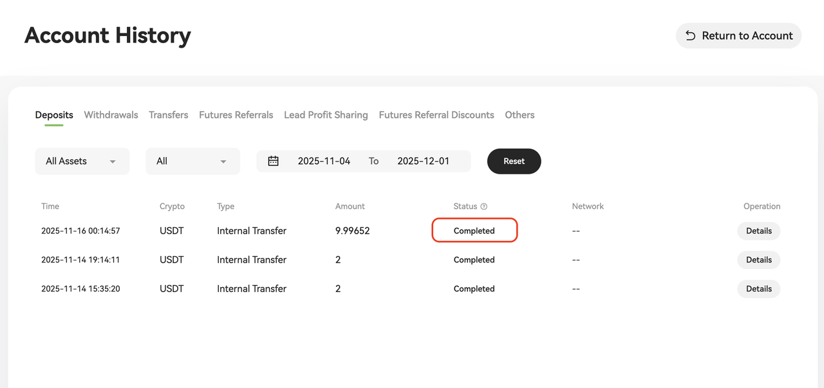Open the Futures Referral Discounts tab
824x388 pixels.
point(436,115)
